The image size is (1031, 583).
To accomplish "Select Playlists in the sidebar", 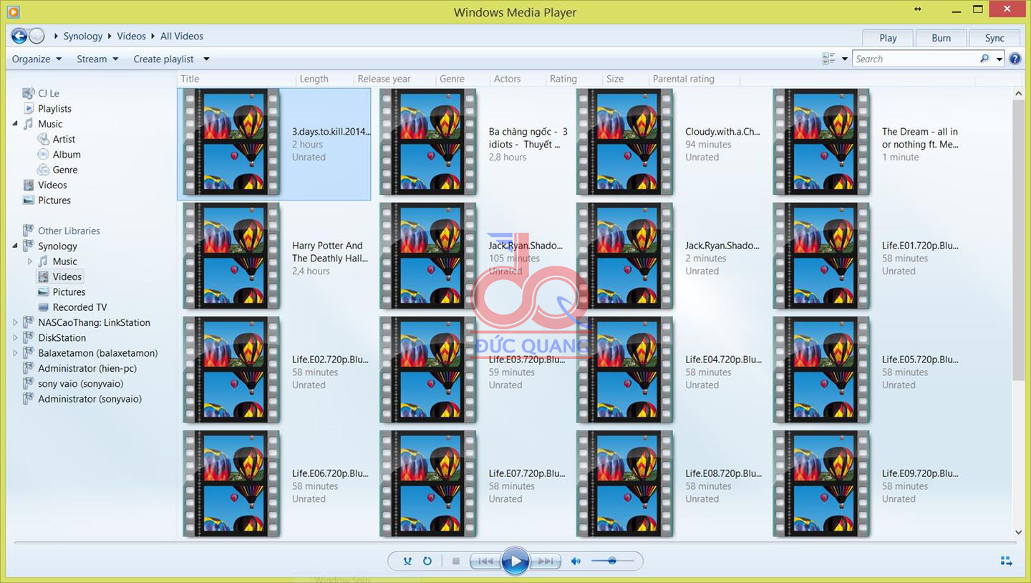I will tap(54, 108).
